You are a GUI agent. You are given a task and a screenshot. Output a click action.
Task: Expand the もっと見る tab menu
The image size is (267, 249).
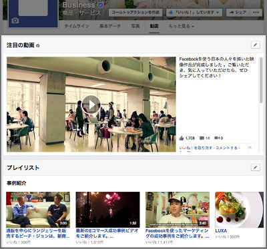181,26
